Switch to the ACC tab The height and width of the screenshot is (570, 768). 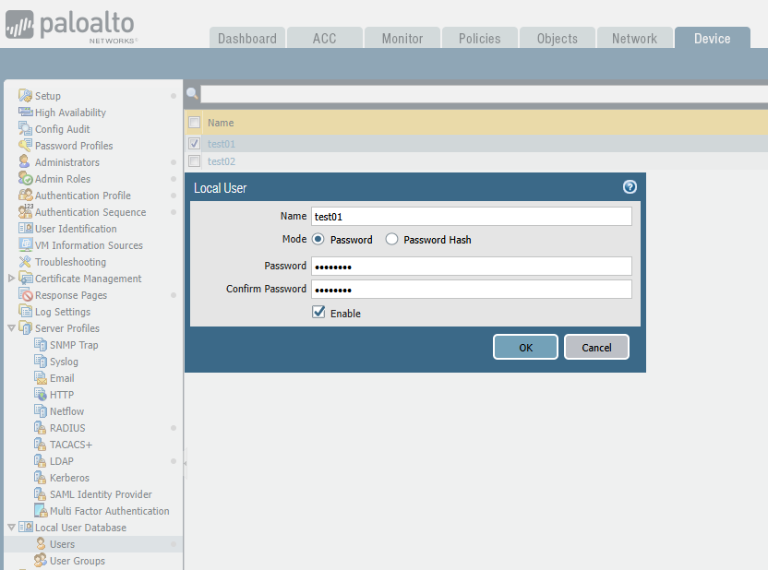click(x=325, y=38)
